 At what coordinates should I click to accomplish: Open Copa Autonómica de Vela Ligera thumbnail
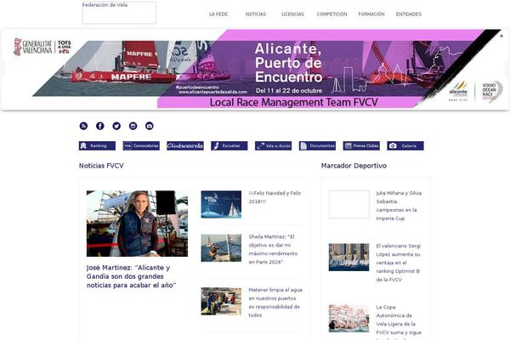pos(349,319)
